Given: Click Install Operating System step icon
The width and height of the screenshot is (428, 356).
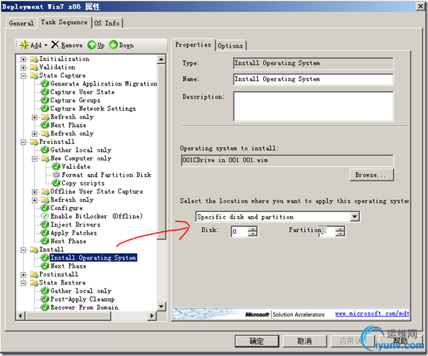Looking at the screenshot, I should pos(45,258).
